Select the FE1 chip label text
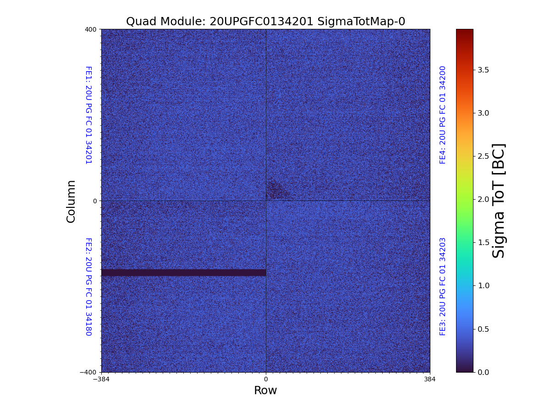550x413 pixels. click(88, 115)
